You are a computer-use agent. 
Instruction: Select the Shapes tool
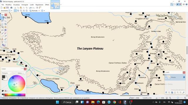click(x=3, y=45)
